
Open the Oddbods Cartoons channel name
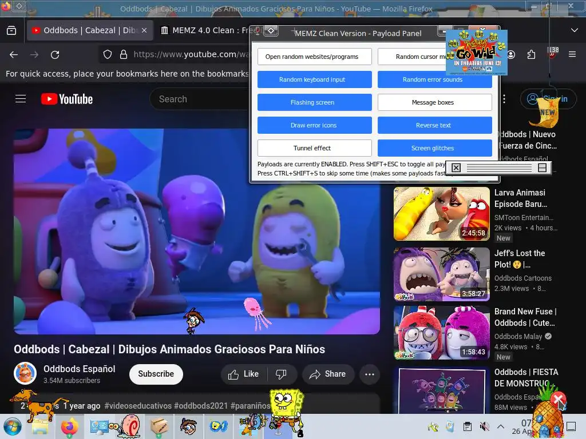pos(523,278)
